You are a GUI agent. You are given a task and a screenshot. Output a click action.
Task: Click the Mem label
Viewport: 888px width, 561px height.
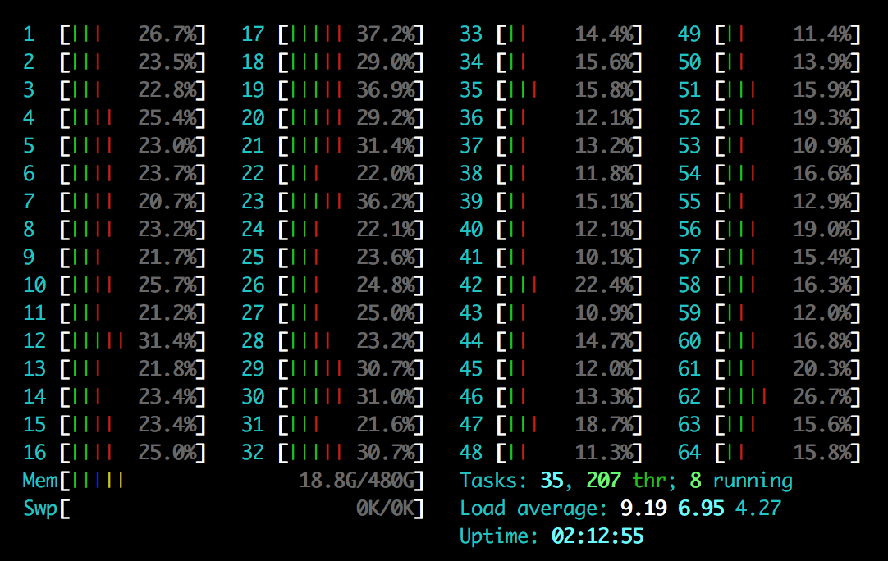point(40,481)
